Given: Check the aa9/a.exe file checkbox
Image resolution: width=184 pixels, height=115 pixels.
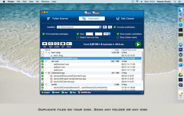Looking at the screenshot, I should [43, 70].
